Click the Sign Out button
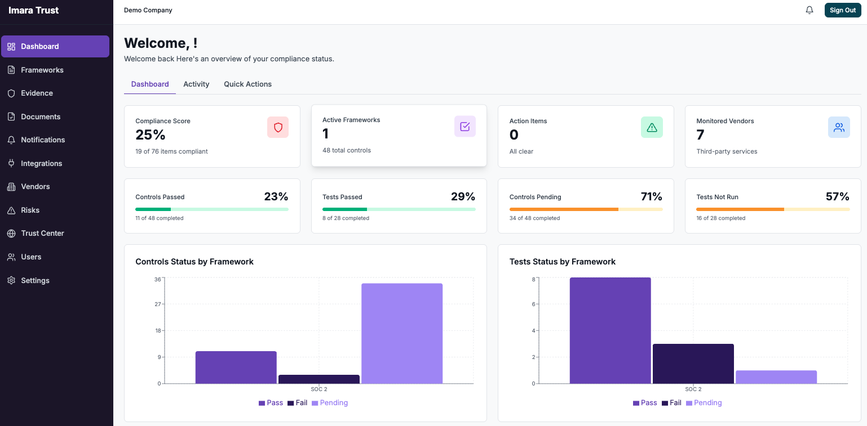The image size is (867, 426). click(842, 10)
